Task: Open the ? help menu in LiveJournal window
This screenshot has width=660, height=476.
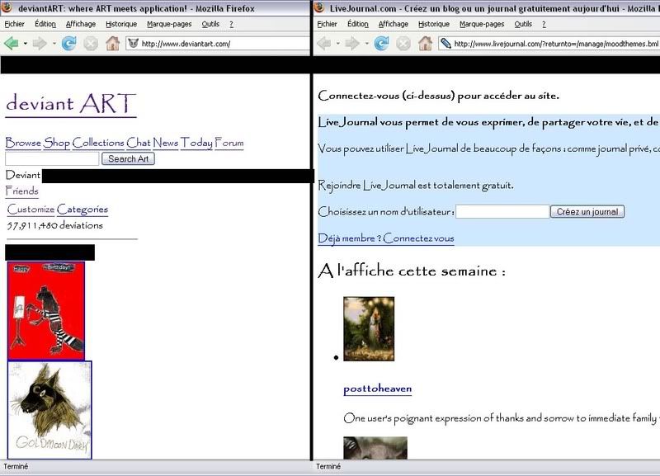Action: click(544, 24)
